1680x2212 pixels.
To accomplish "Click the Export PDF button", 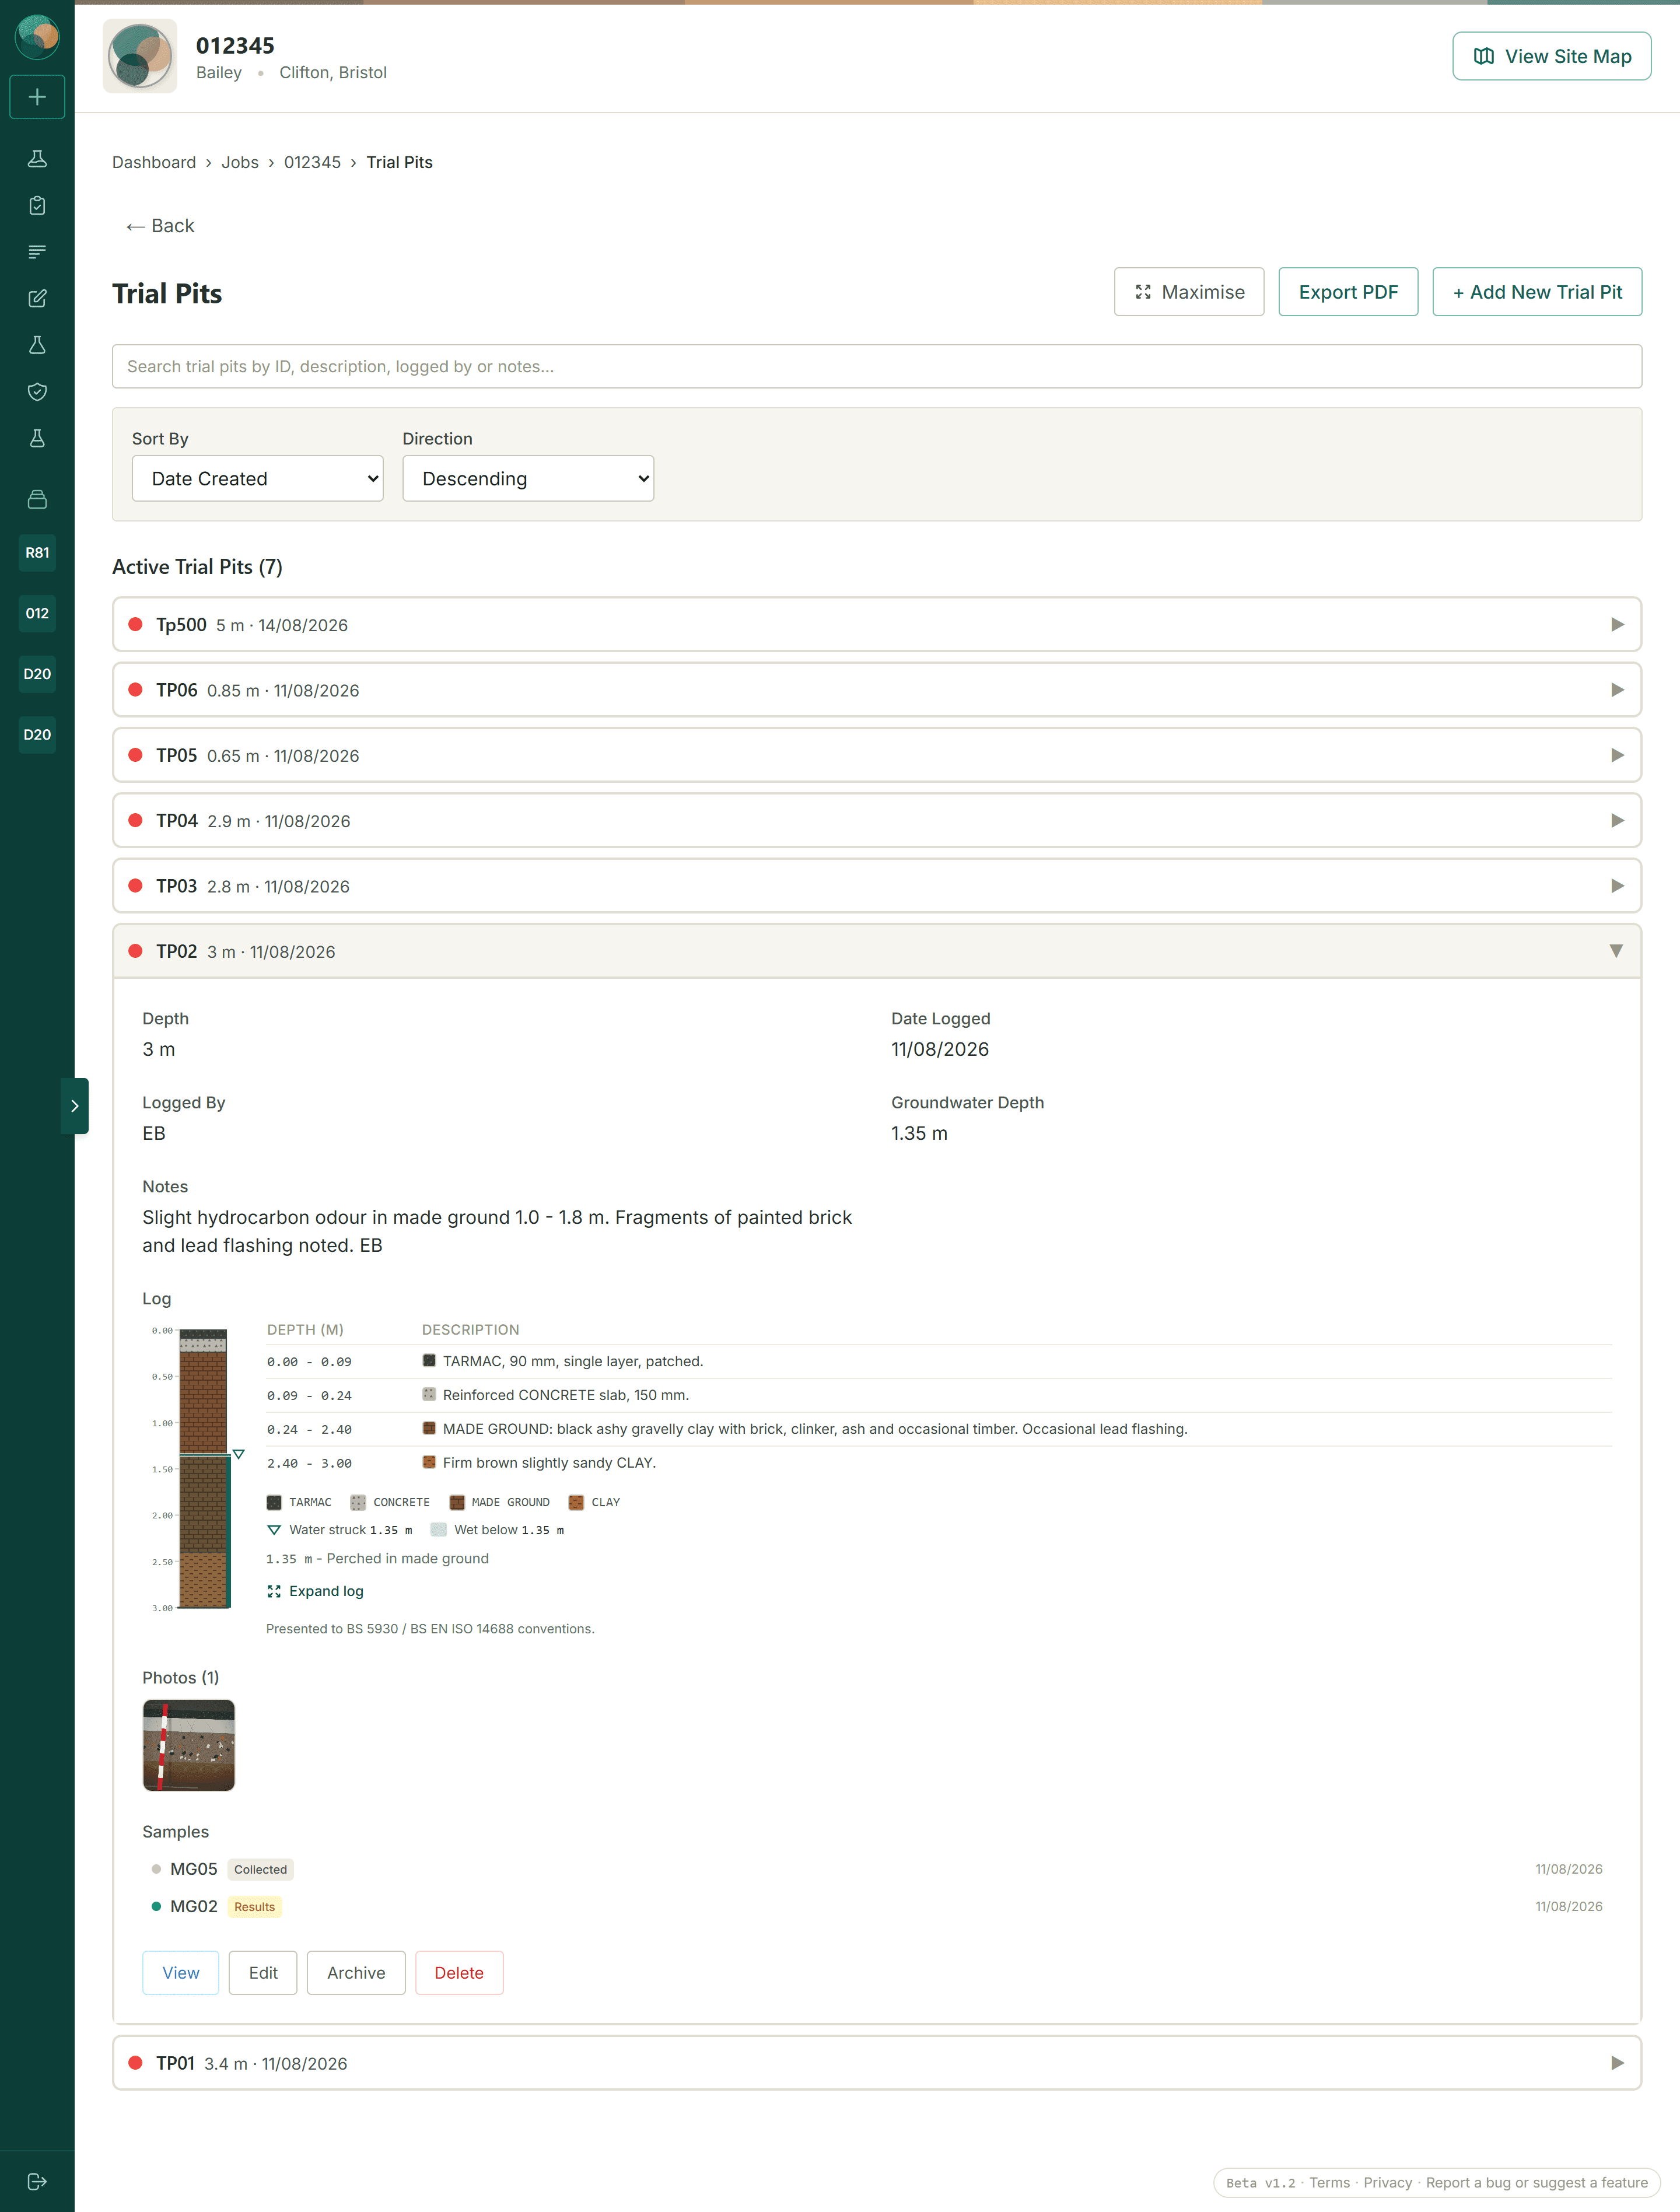I will pos(1348,292).
